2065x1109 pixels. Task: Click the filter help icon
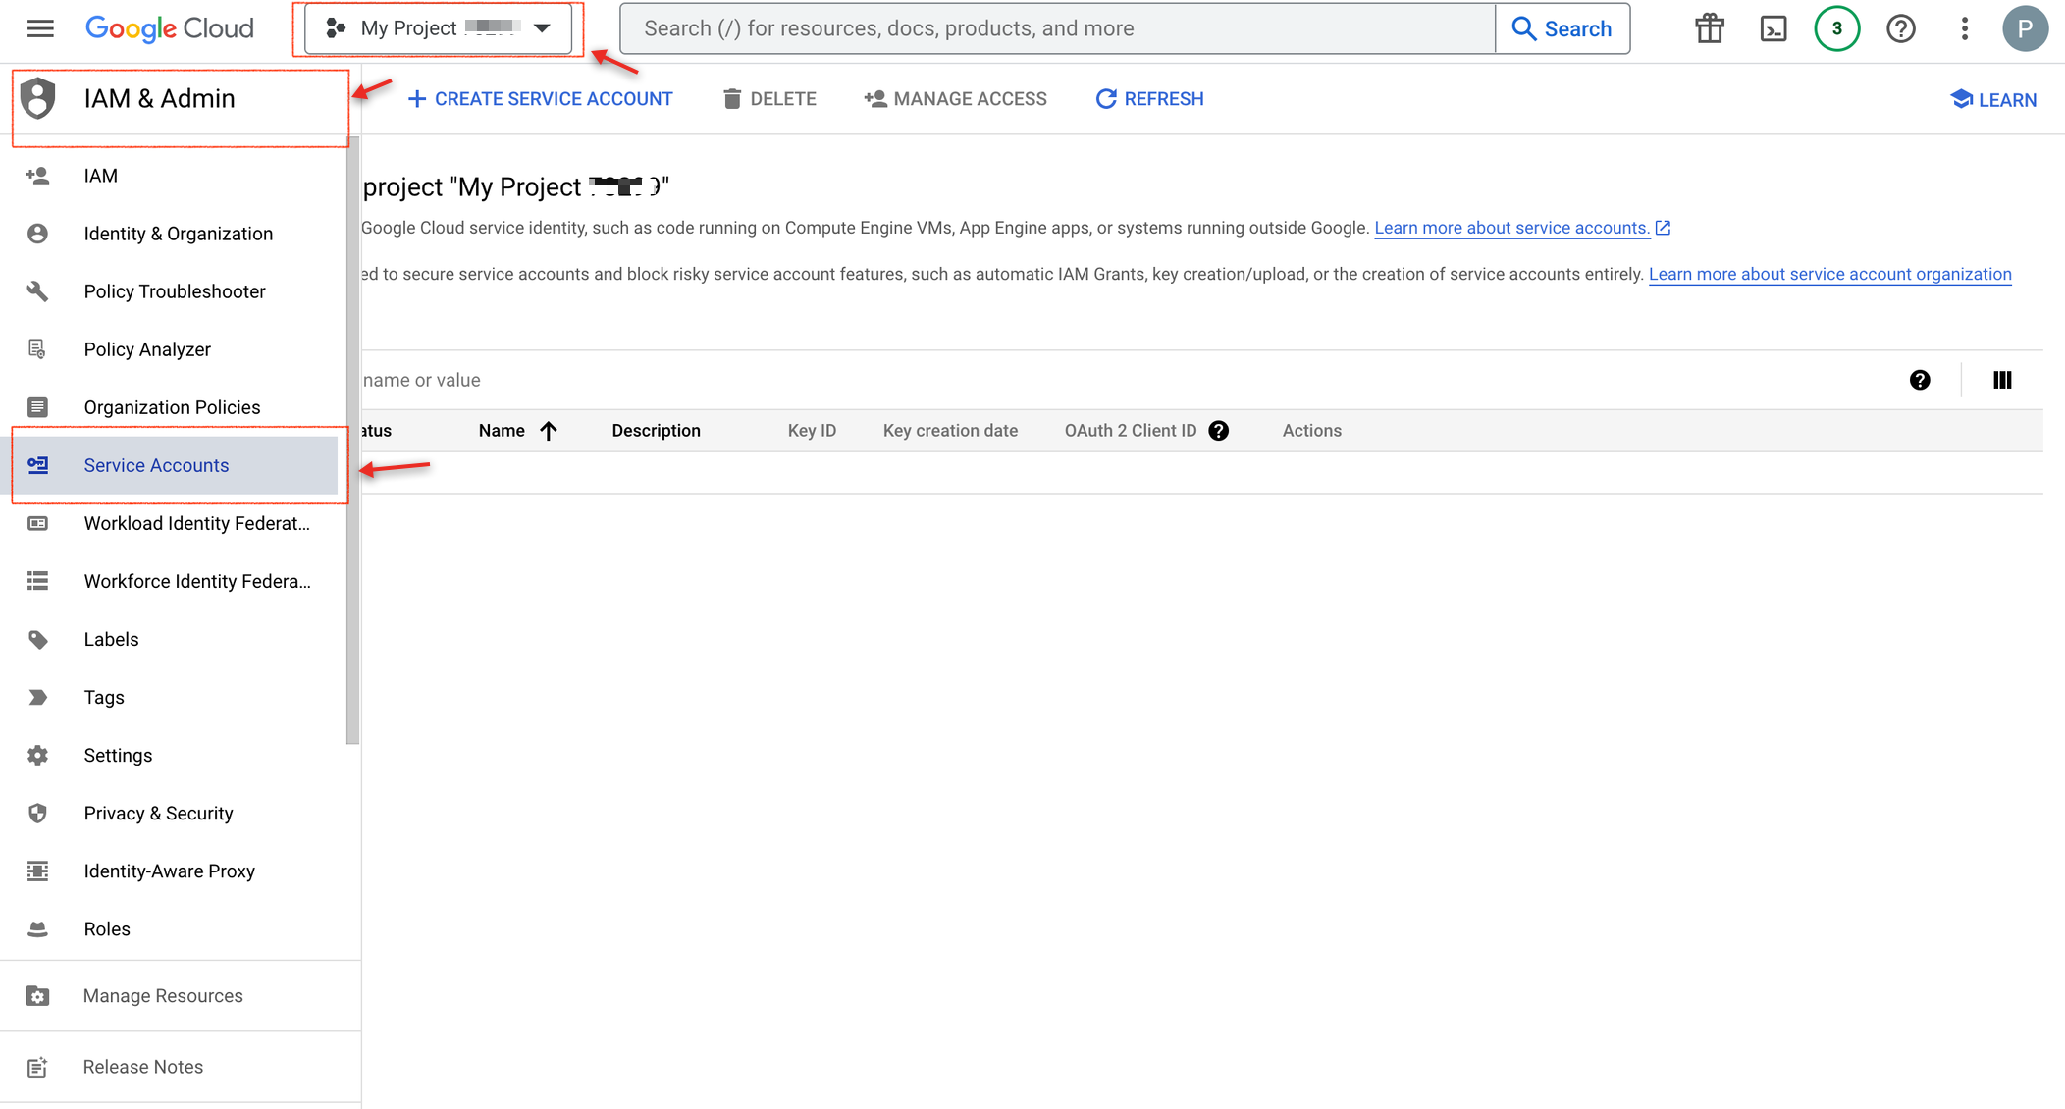tap(1920, 380)
